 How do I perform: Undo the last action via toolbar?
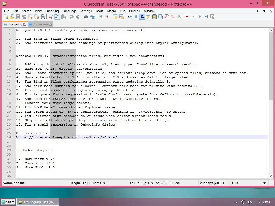coord(71,17)
